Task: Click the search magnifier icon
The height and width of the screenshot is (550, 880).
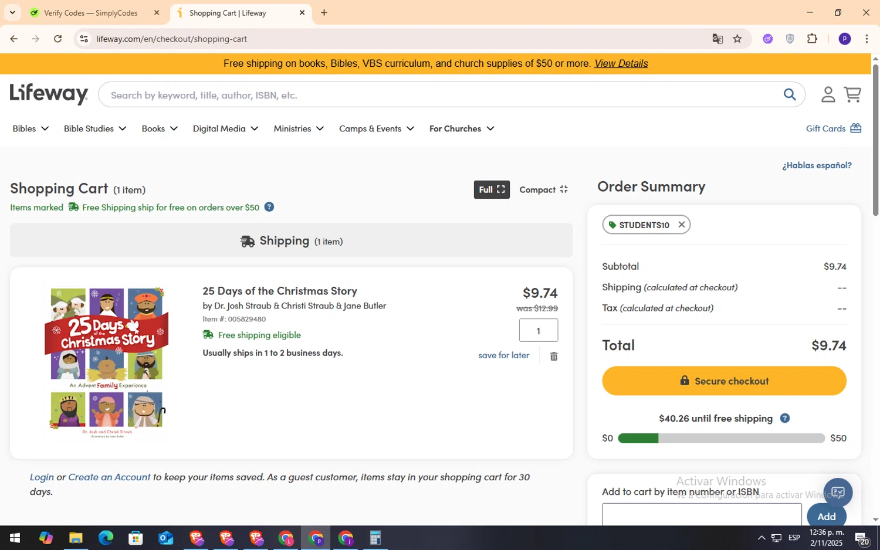Action: [790, 94]
